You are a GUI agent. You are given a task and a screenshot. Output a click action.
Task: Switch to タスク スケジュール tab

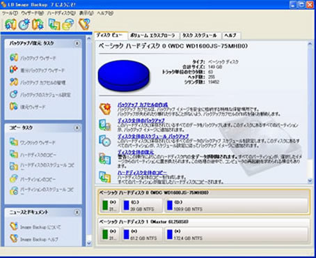click(200, 36)
